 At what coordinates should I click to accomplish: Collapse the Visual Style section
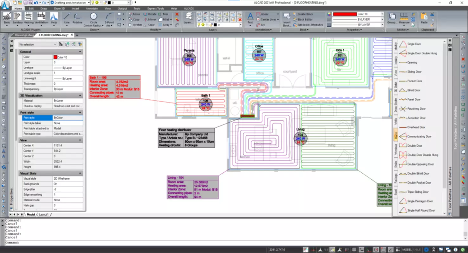coord(80,173)
